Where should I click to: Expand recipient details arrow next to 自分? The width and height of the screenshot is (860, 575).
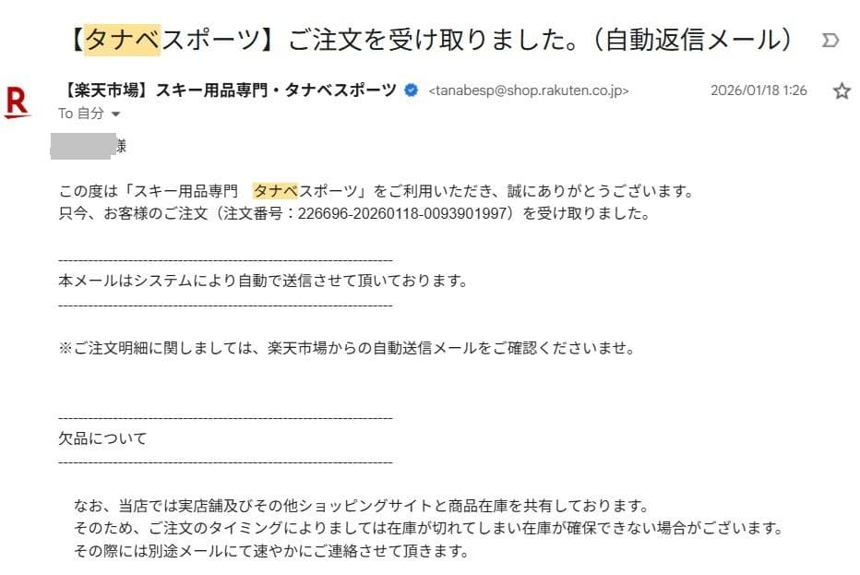[115, 114]
